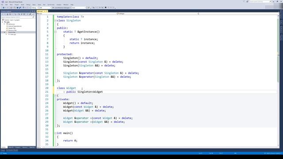Collapse the getInstance function outline on line 5
The height and width of the screenshot is (159, 283).
coord(55,32)
